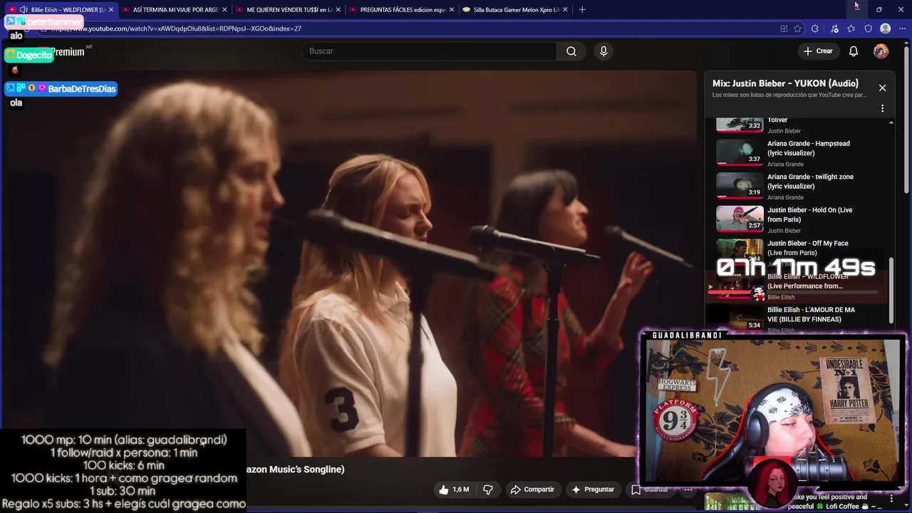Click the BarbaDeTresDias chat username

tap(82, 88)
